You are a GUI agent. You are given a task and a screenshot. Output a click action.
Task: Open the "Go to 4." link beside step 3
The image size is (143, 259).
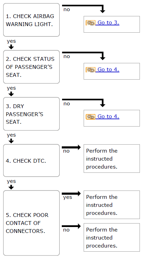(x=107, y=116)
